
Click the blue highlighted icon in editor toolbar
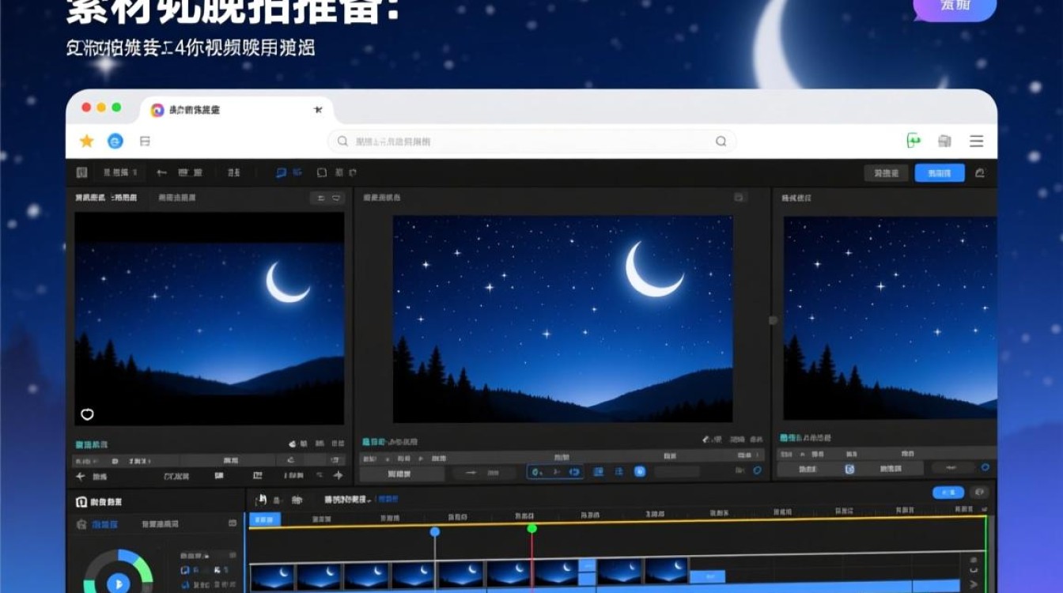[x=282, y=172]
